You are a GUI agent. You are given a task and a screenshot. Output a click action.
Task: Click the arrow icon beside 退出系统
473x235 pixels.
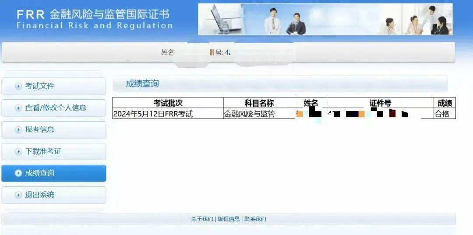[18, 195]
